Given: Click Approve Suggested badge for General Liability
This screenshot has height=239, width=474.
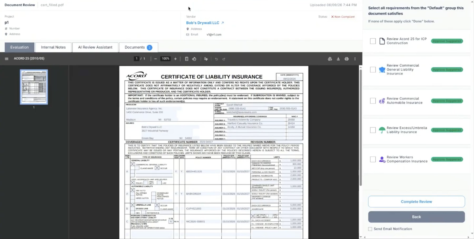Looking at the screenshot, I should coord(447,69).
